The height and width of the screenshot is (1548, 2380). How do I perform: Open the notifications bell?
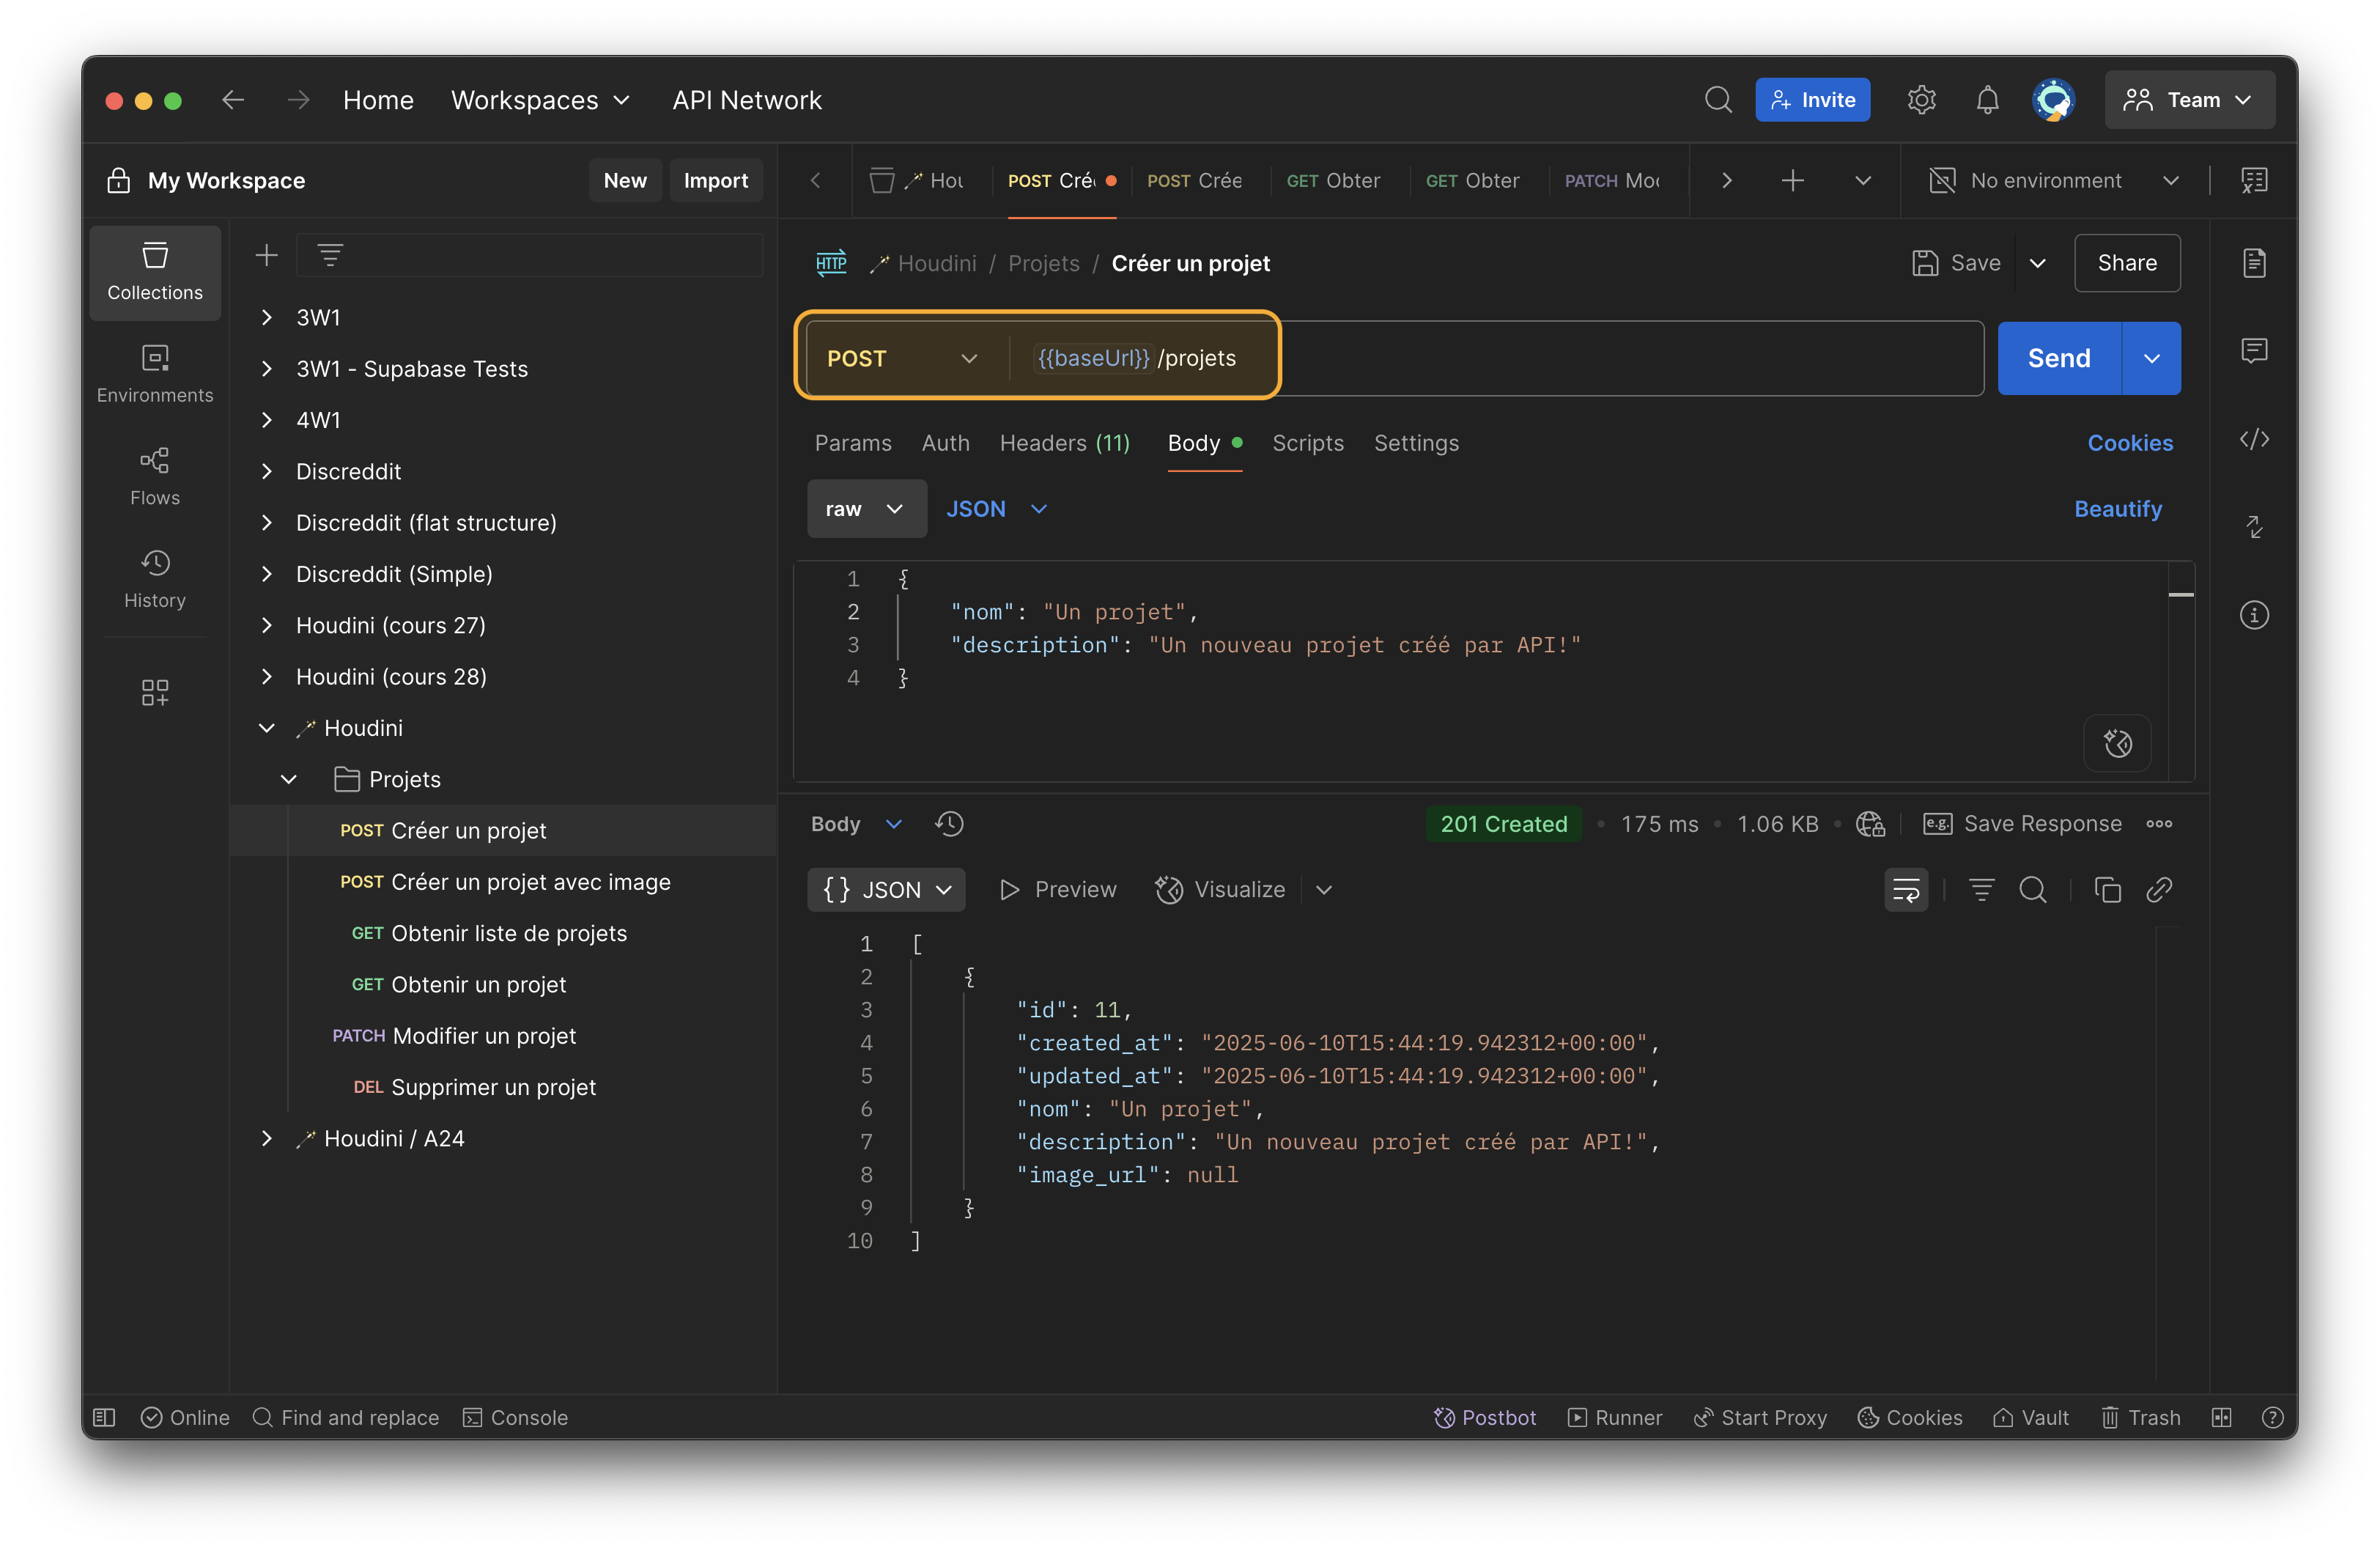point(1987,100)
